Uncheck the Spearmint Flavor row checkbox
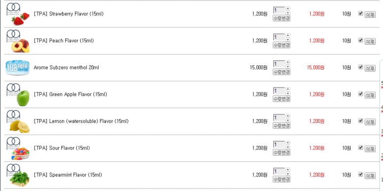The width and height of the screenshot is (383, 191). click(x=360, y=175)
